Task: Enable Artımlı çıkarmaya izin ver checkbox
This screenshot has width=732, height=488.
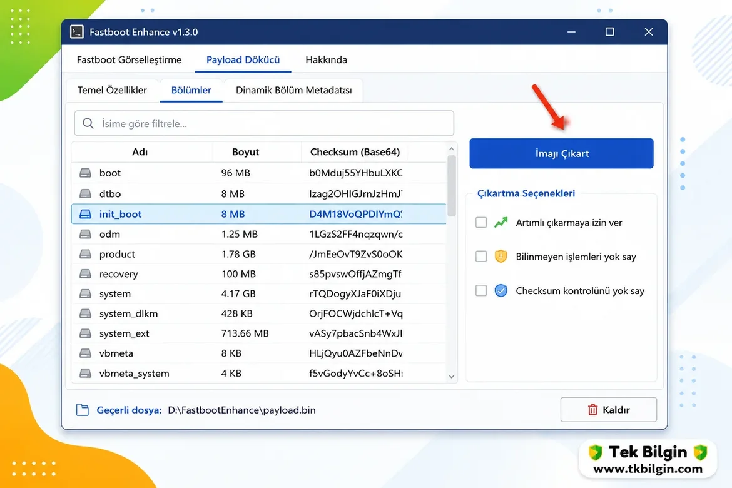Action: click(481, 222)
